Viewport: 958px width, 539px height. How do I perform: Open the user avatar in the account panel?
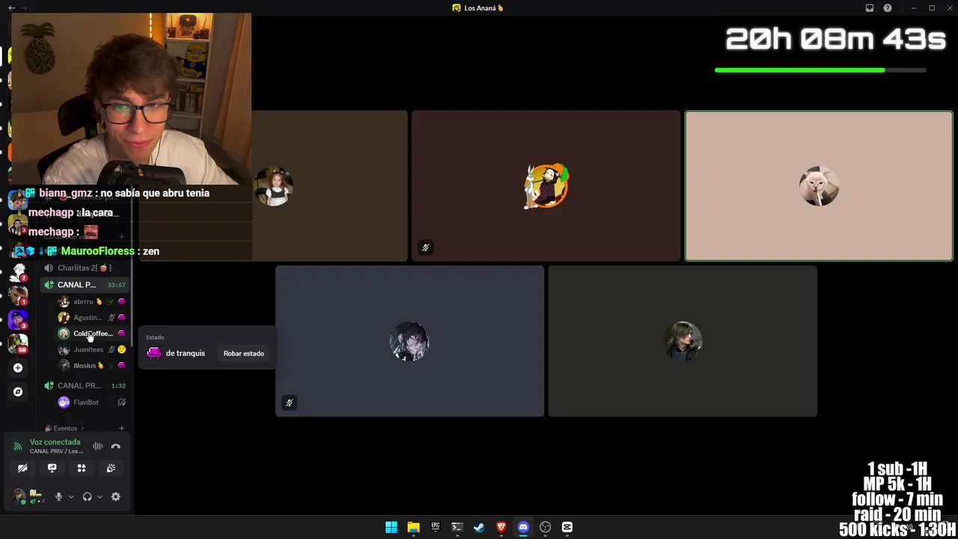(18, 496)
